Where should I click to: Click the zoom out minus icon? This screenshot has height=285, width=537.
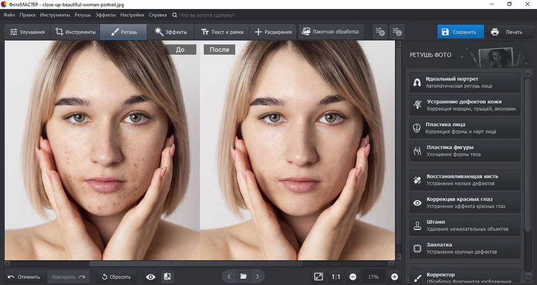tap(353, 277)
